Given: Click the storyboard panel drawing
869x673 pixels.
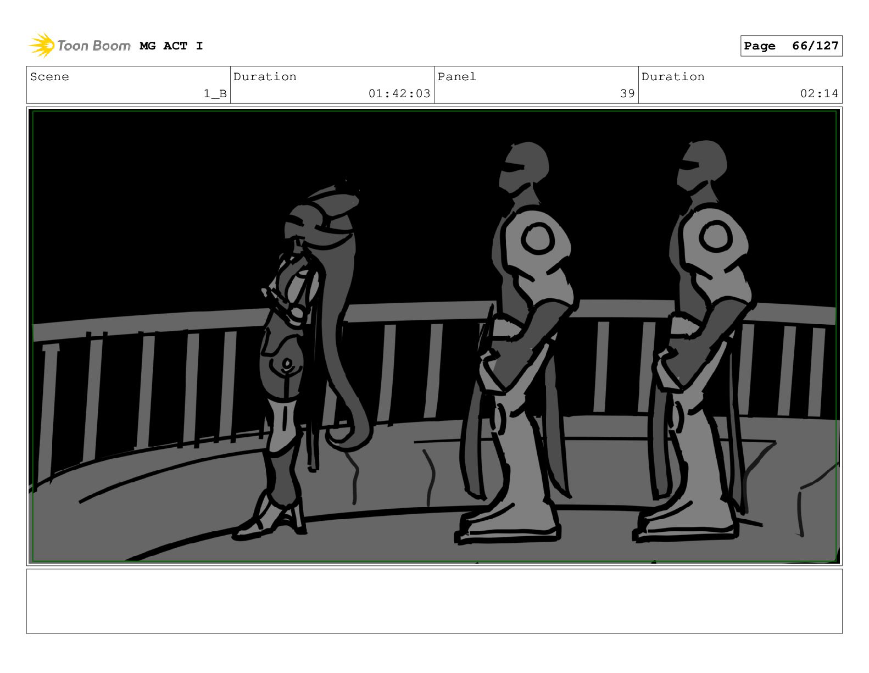Looking at the screenshot, I should pos(434,336).
